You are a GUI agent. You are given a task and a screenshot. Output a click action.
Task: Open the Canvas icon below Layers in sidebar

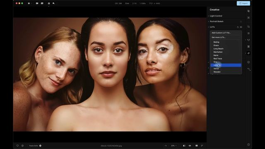point(248,18)
